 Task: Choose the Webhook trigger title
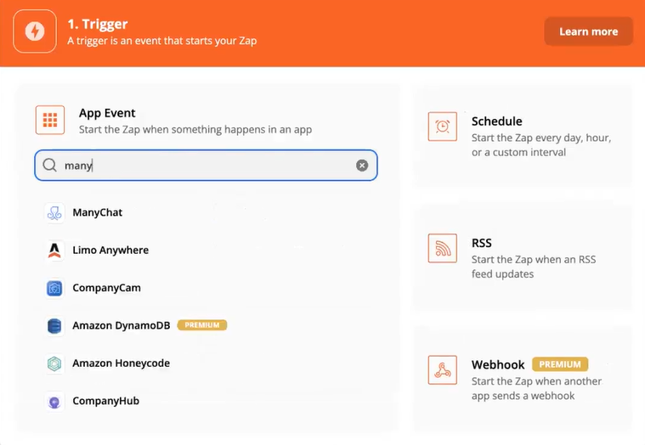[x=498, y=364]
